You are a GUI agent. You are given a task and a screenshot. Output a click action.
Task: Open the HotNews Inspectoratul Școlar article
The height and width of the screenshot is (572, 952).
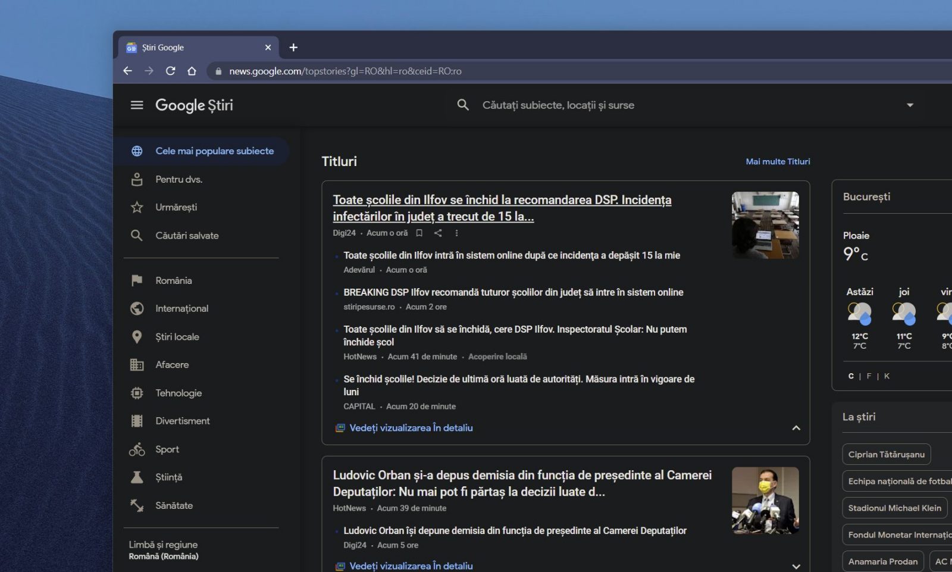coord(515,336)
